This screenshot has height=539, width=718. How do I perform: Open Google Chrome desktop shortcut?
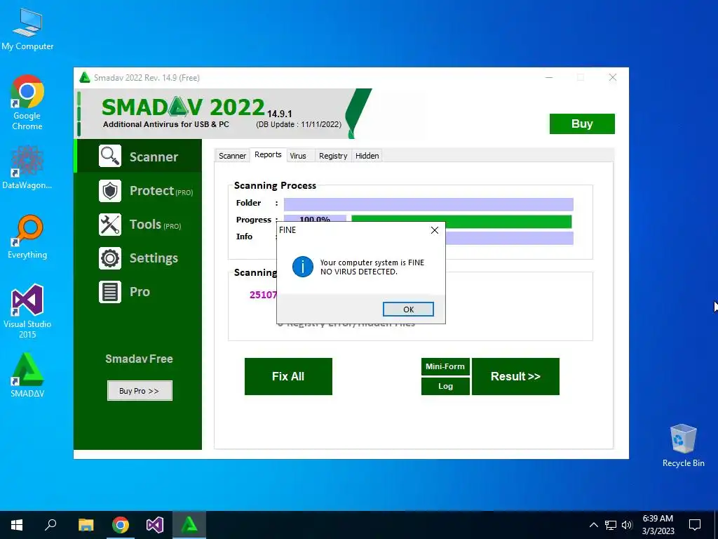tap(27, 102)
